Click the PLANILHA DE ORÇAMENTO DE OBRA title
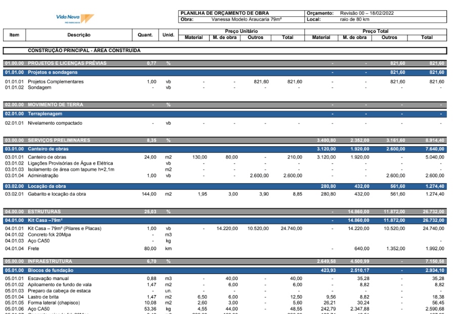The height and width of the screenshot is (314, 453). click(225, 13)
